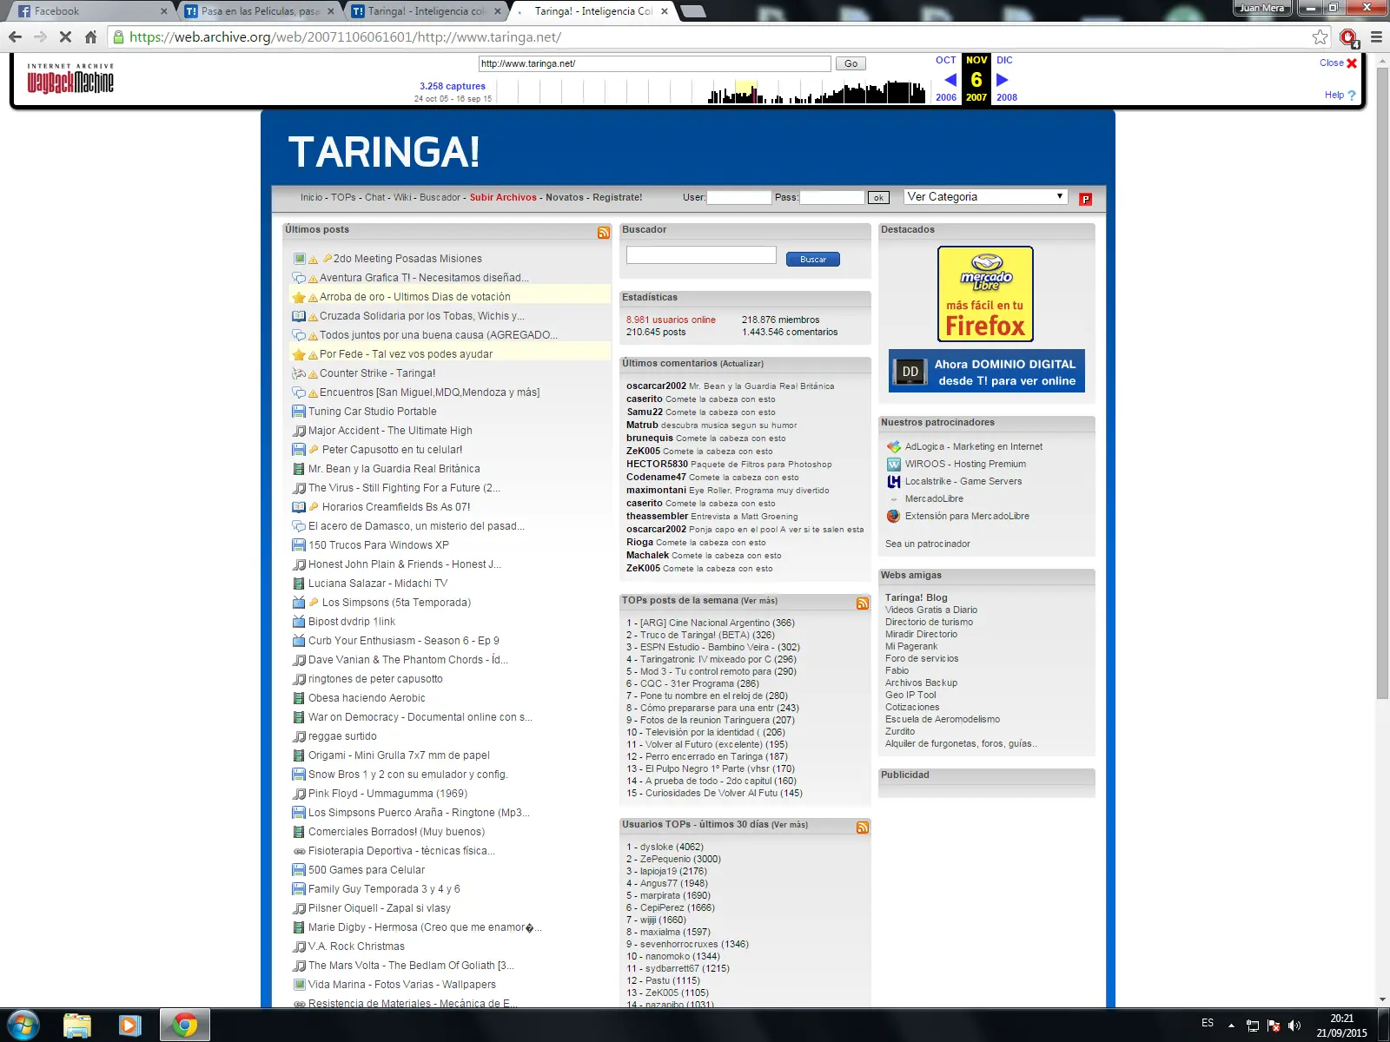Click the TARINGA! header logo

[x=383, y=152]
